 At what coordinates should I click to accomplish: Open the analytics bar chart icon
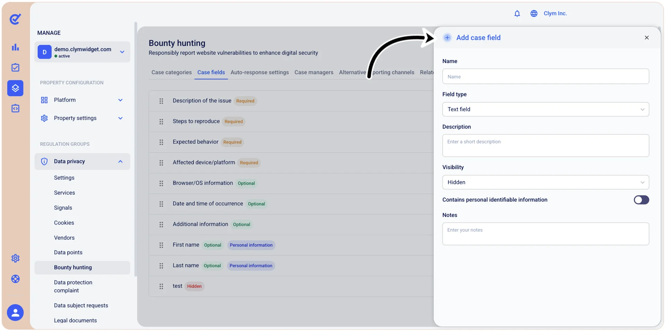[15, 47]
